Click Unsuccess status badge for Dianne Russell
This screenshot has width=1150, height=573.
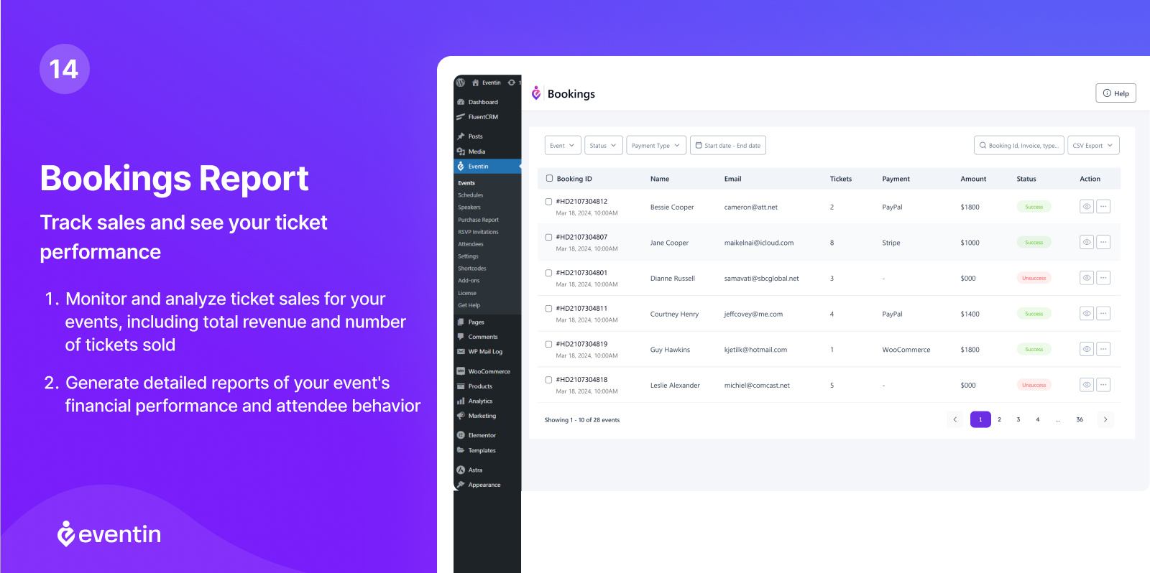1034,278
